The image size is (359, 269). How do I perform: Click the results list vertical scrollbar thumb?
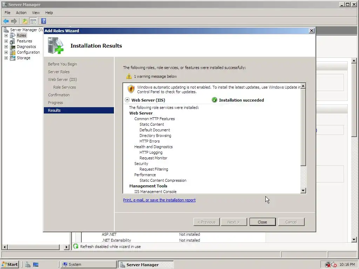[x=303, y=127]
